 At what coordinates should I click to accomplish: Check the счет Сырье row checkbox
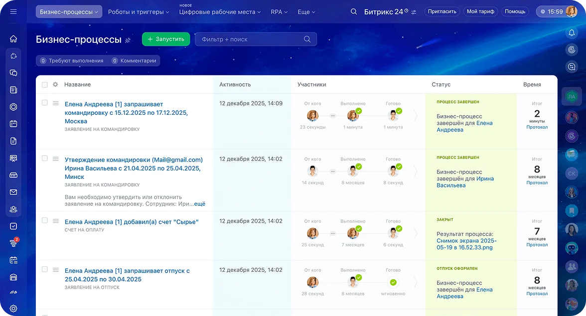pos(45,220)
